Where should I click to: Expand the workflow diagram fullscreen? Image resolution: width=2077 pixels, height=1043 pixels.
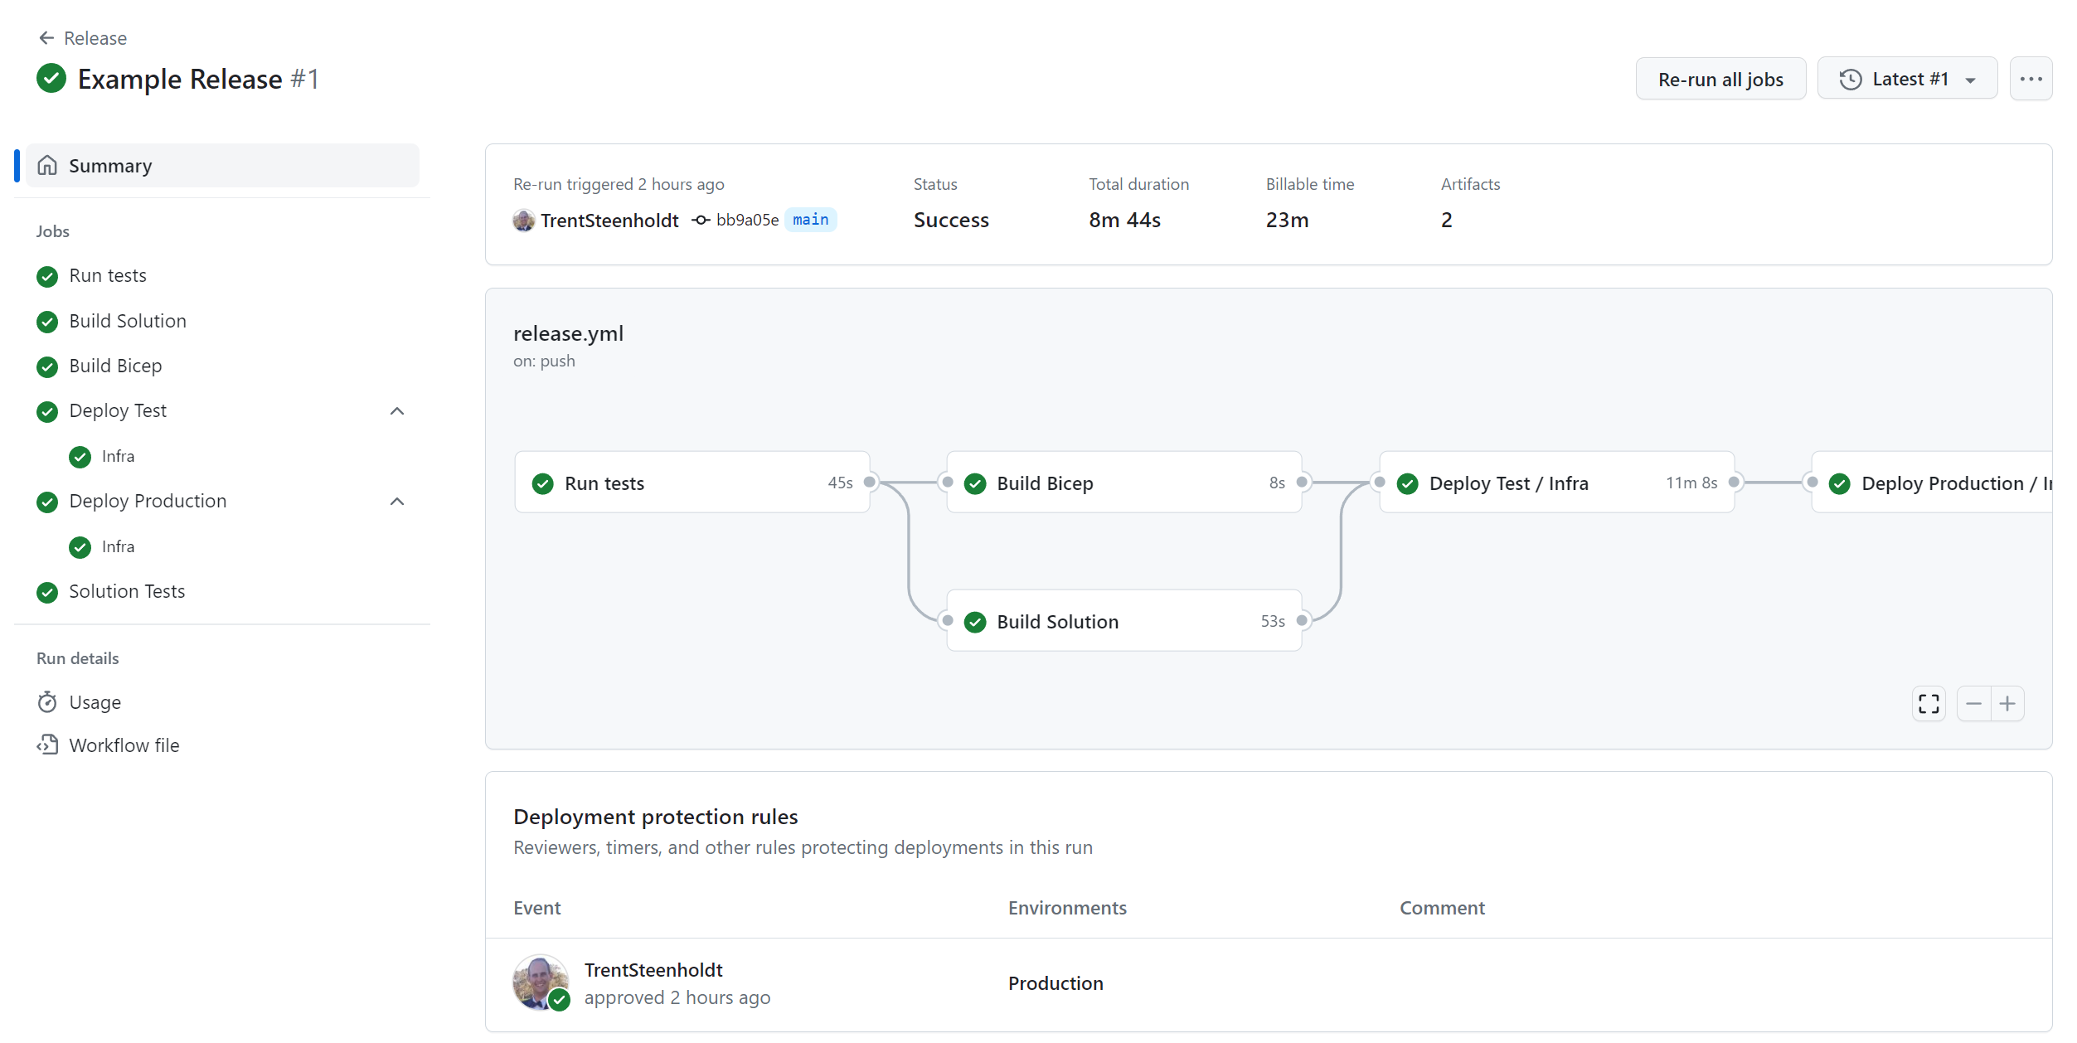tap(1929, 704)
